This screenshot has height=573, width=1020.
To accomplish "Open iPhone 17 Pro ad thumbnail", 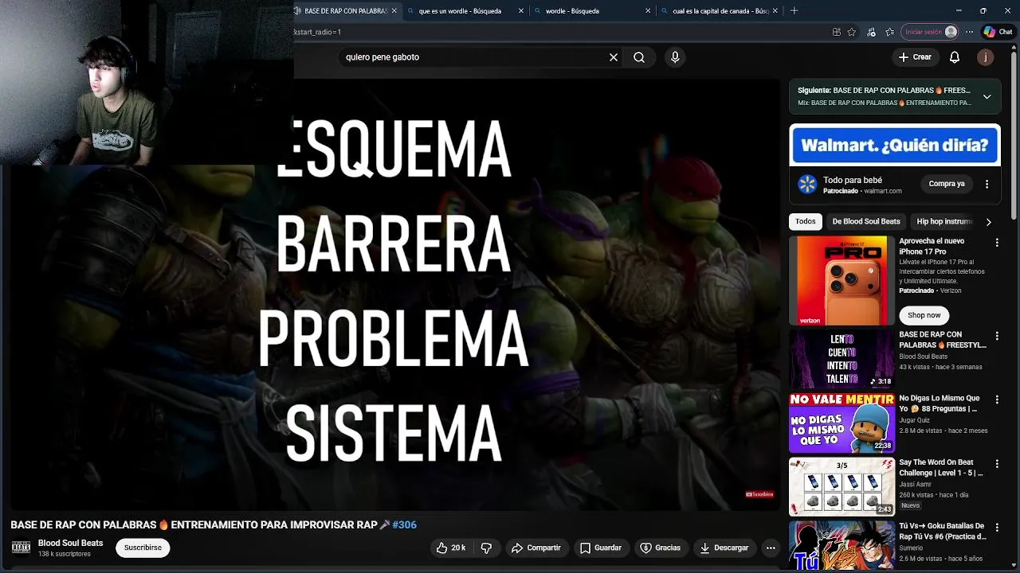I will point(841,280).
